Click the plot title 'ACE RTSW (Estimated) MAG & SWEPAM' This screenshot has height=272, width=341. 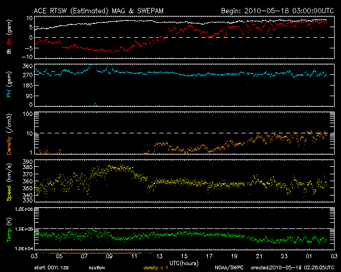click(x=99, y=11)
